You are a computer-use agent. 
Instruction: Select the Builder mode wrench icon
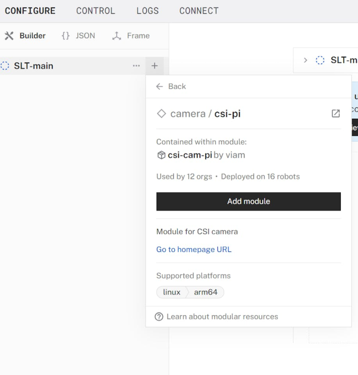tap(9, 36)
